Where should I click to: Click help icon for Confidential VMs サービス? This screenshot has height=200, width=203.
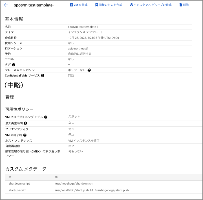(x=43, y=75)
